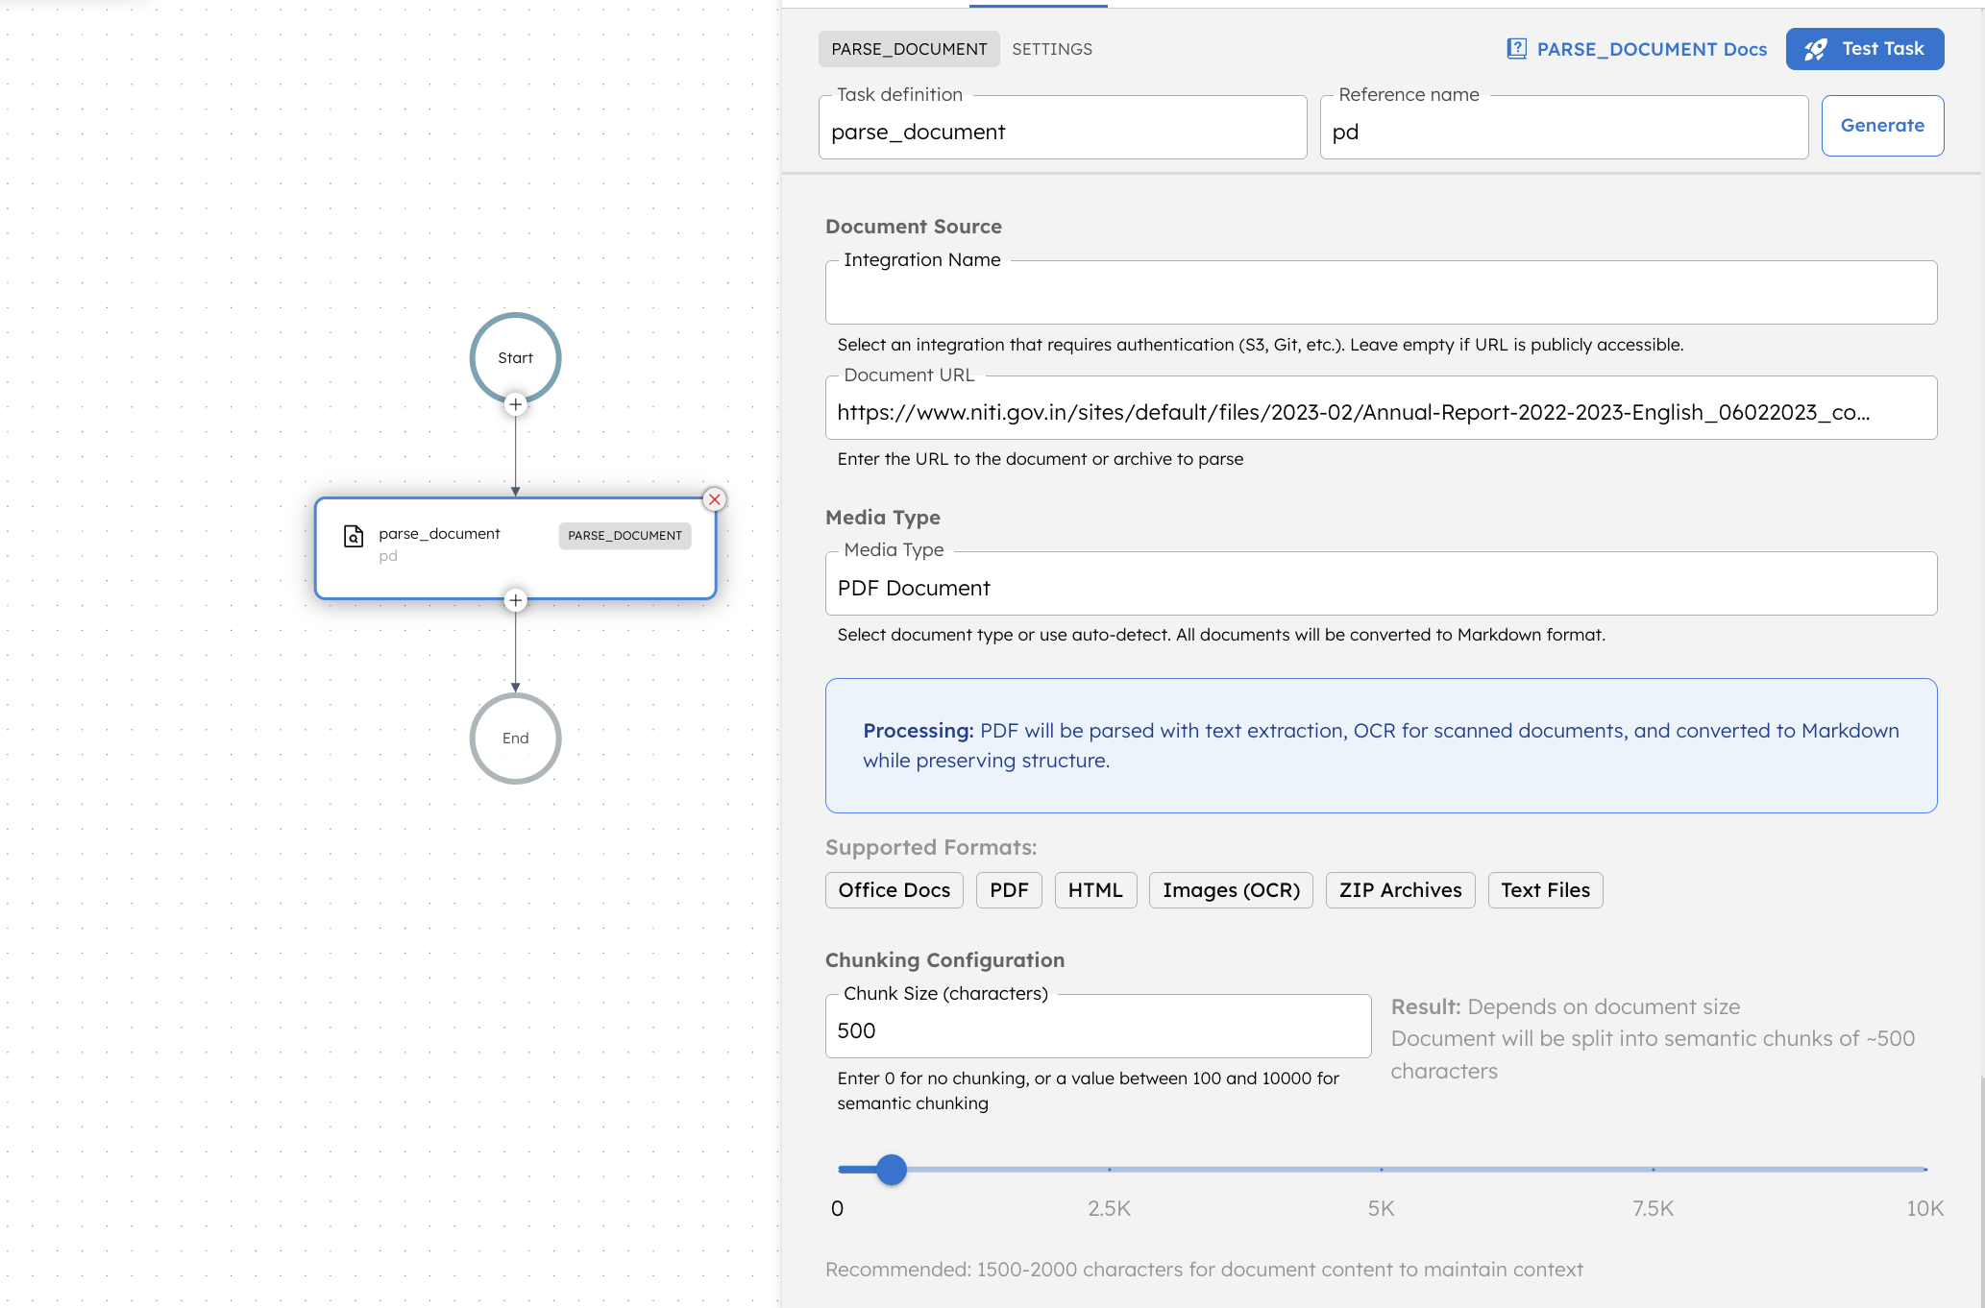Open the Integration Name selector
Viewport: 1985px width, 1308px height.
1381,292
